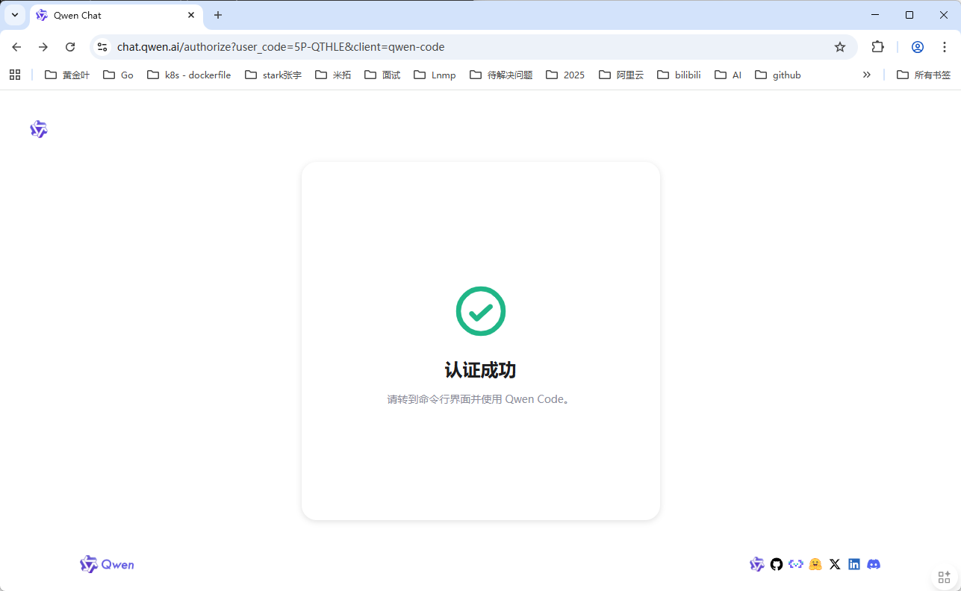
Task: Go forward using the browser forward arrow
Action: (43, 47)
